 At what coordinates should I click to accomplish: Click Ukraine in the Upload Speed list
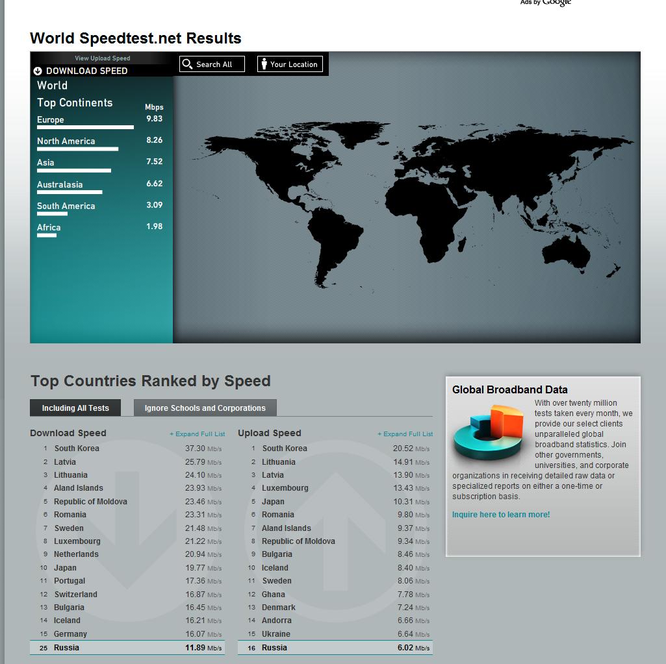pos(276,634)
